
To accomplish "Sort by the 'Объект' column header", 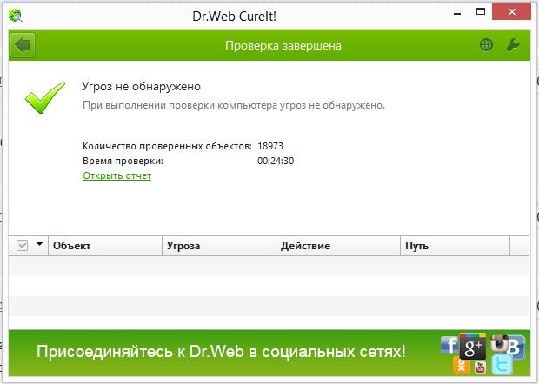I will click(105, 246).
